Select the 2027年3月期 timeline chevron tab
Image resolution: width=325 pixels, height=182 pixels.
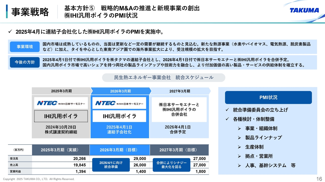pyautogui.click(x=180, y=91)
